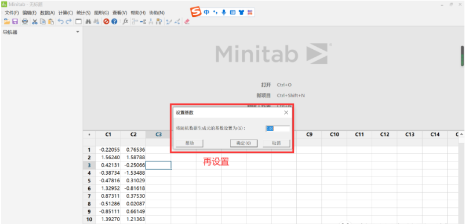465x224 pixels.
Task: Open the 编辑(E) menu
Action: tap(30, 13)
